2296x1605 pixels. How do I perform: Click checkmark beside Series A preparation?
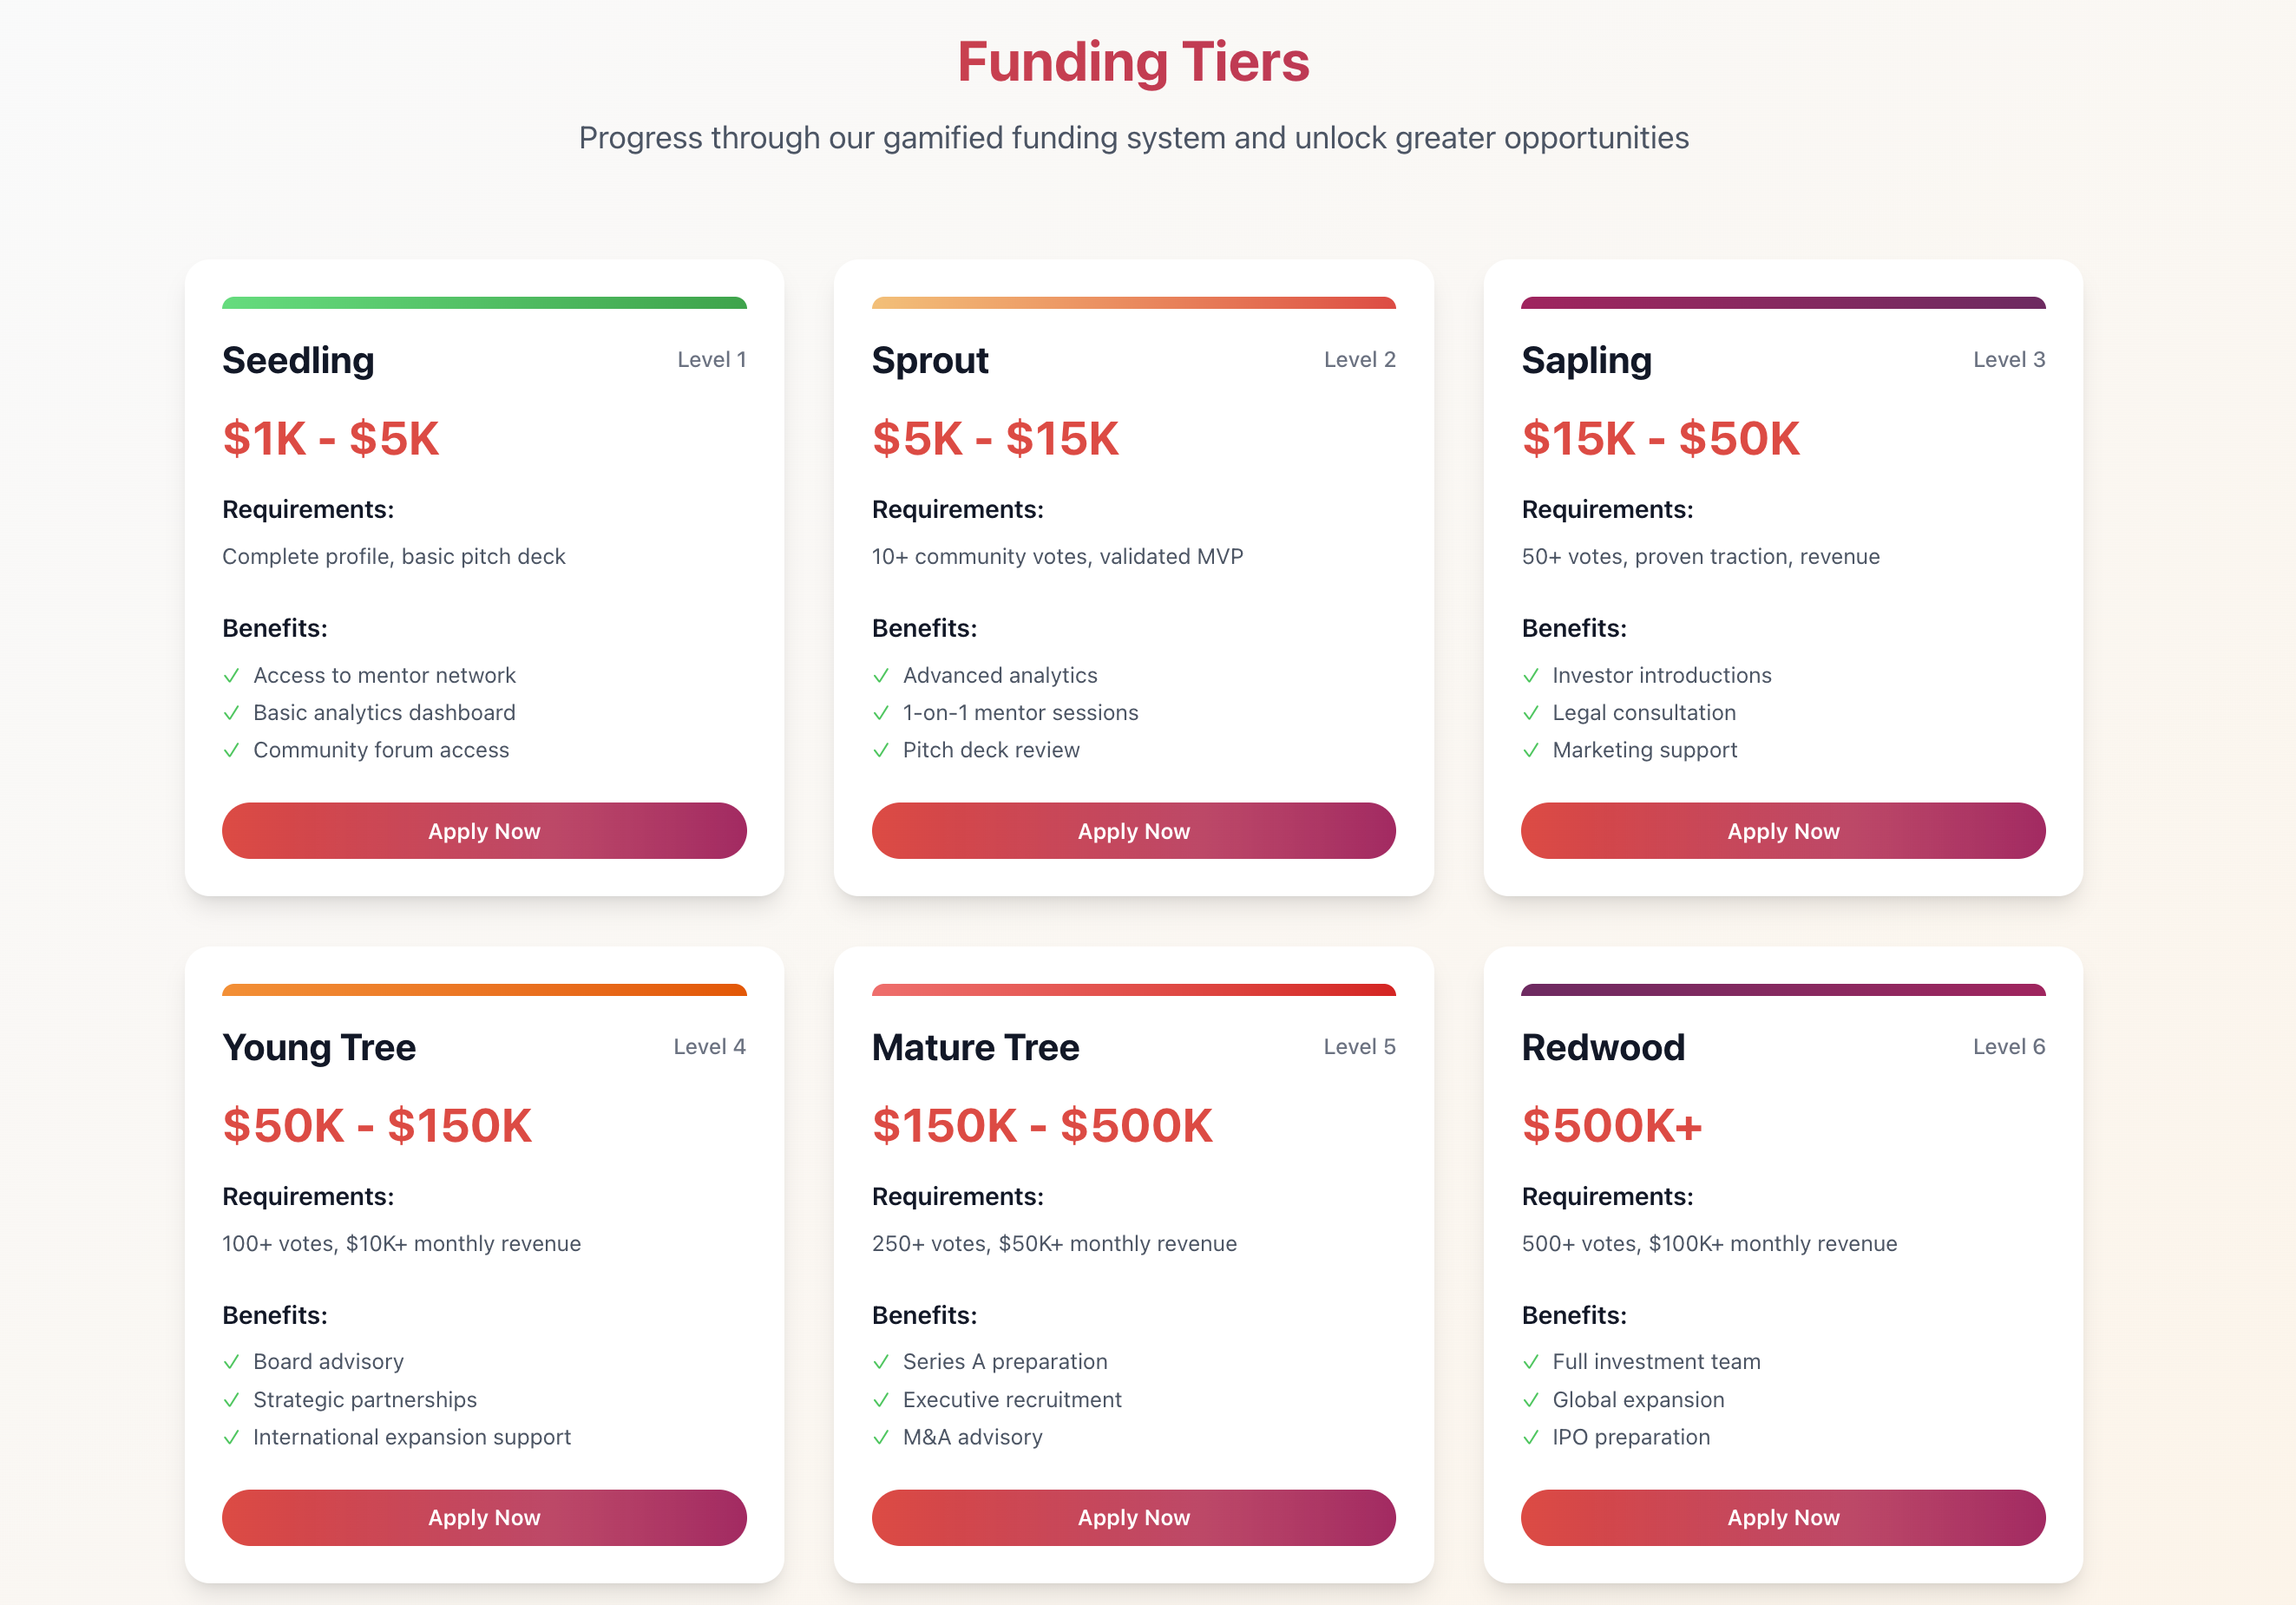(881, 1362)
